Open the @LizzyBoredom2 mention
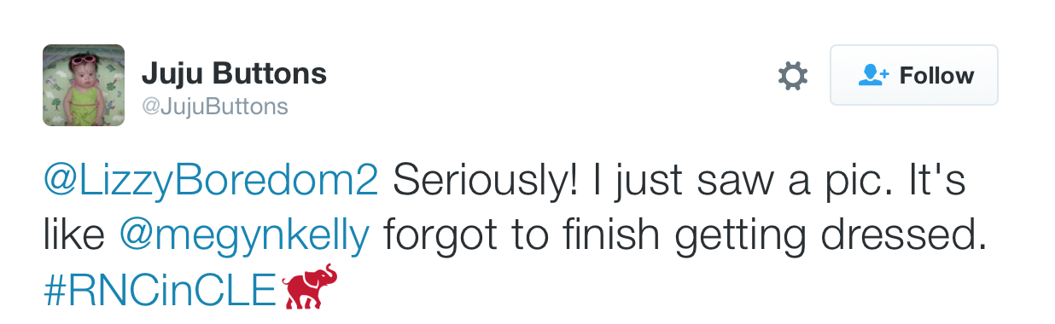The image size is (1055, 324). pyautogui.click(x=211, y=182)
